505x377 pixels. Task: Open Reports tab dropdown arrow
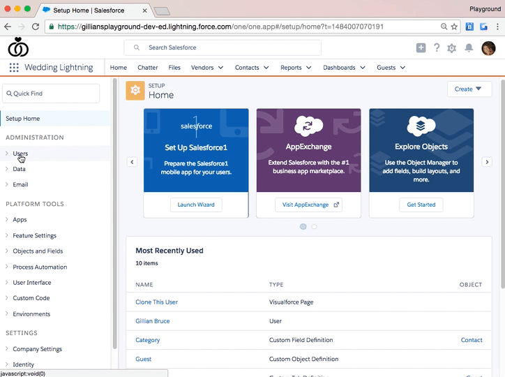(x=308, y=68)
